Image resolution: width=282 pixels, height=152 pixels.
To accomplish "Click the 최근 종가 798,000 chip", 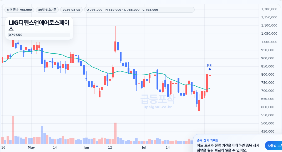I will (19, 10).
